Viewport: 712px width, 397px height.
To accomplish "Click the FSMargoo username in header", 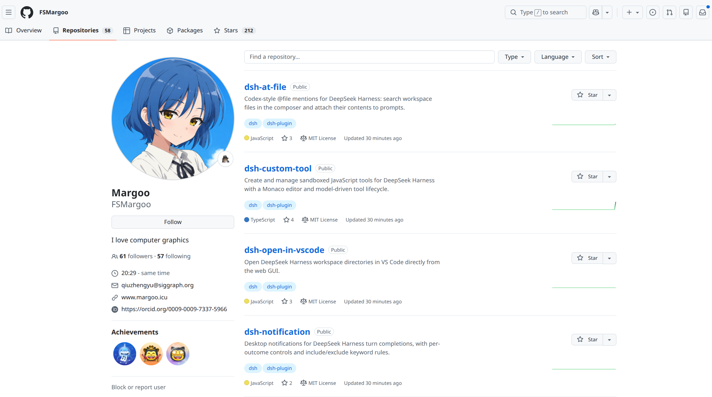I will click(54, 12).
